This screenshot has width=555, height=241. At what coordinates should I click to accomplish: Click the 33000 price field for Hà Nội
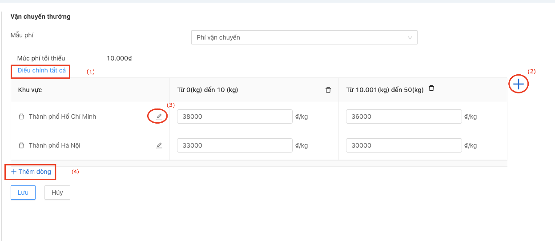[x=234, y=145]
